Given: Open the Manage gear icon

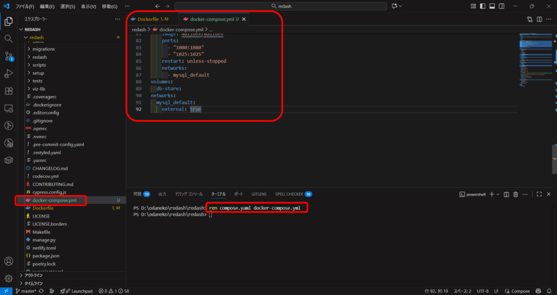Looking at the screenshot, I should tap(9, 278).
